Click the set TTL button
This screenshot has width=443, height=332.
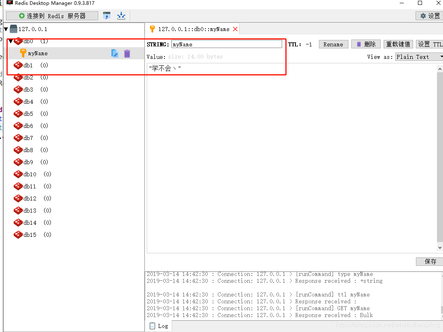(429, 44)
